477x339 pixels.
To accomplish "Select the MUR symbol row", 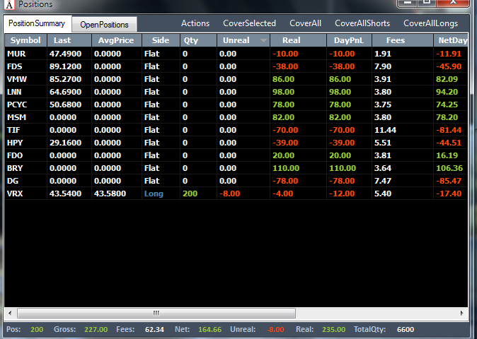I will (236, 54).
